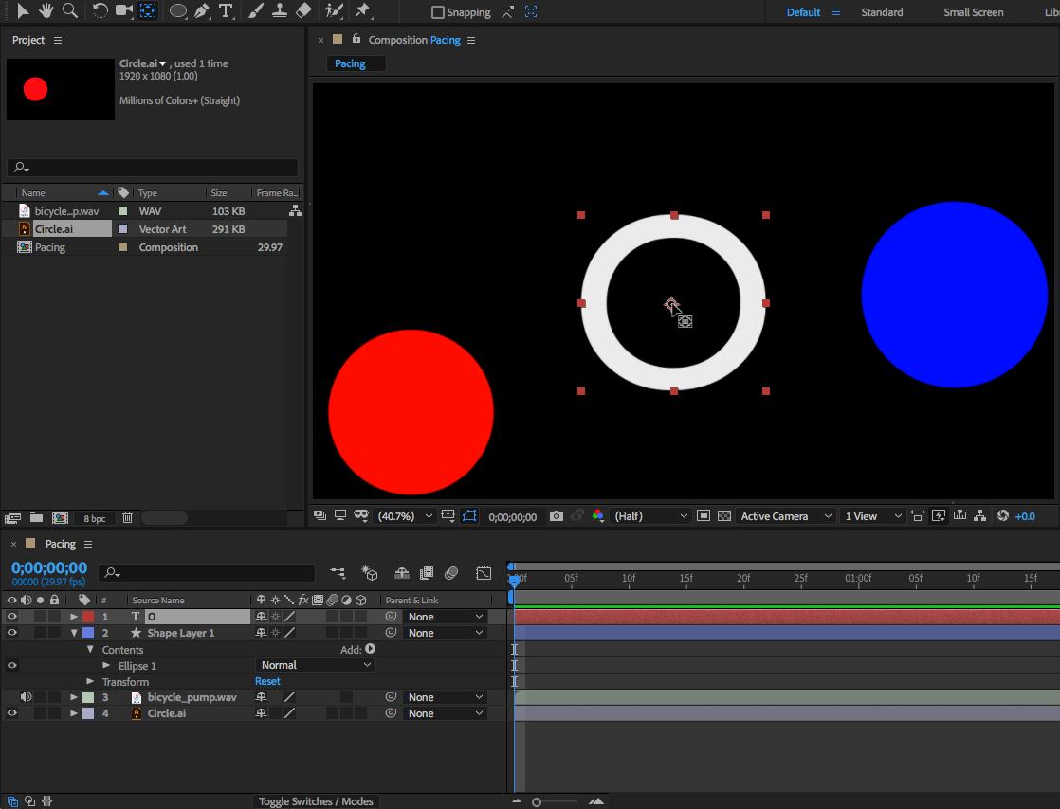Screen dimensions: 1060x809
Task: Hide Shape Layer 1 with eye toggle
Action: click(12, 633)
